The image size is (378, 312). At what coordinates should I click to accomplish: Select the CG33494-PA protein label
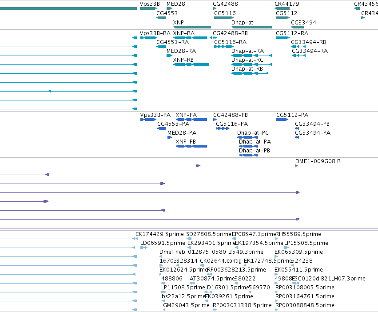313,133
